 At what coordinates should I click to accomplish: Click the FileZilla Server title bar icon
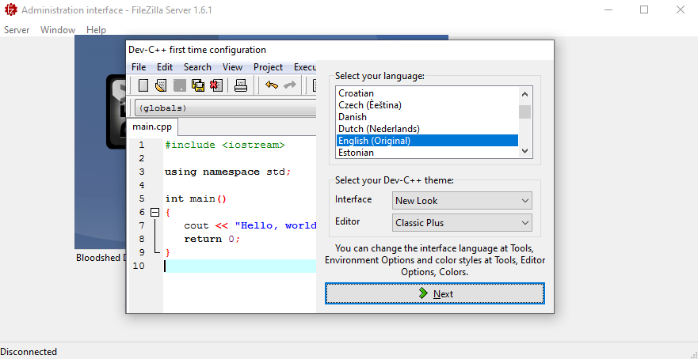click(10, 9)
